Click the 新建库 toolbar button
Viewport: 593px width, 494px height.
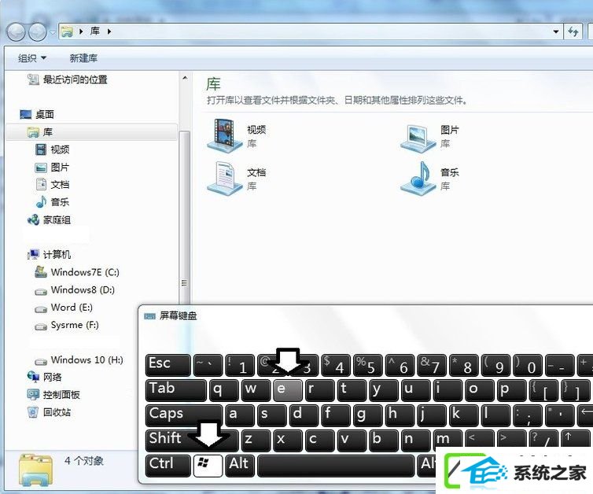pyautogui.click(x=83, y=58)
